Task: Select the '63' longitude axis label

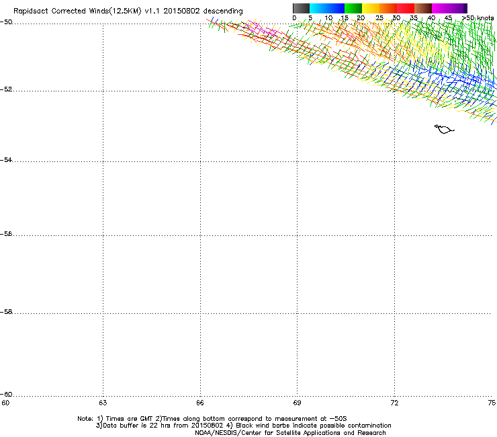Action: (103, 403)
